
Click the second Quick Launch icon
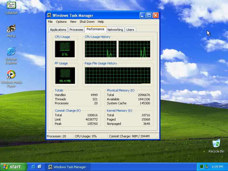point(40,167)
